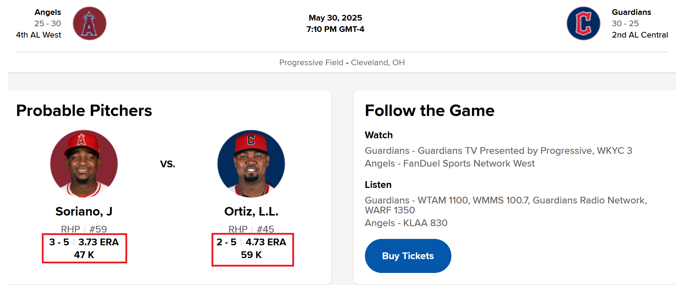The width and height of the screenshot is (676, 285).
Task: Click the Angels team name at top
Action: pos(48,12)
